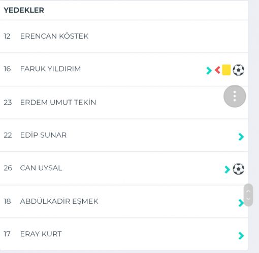The image size is (259, 253).
Task: Click the scroll handle with up-down arrows
Action: click(248, 195)
